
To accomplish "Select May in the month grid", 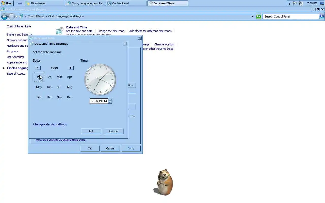I will 39,87.
